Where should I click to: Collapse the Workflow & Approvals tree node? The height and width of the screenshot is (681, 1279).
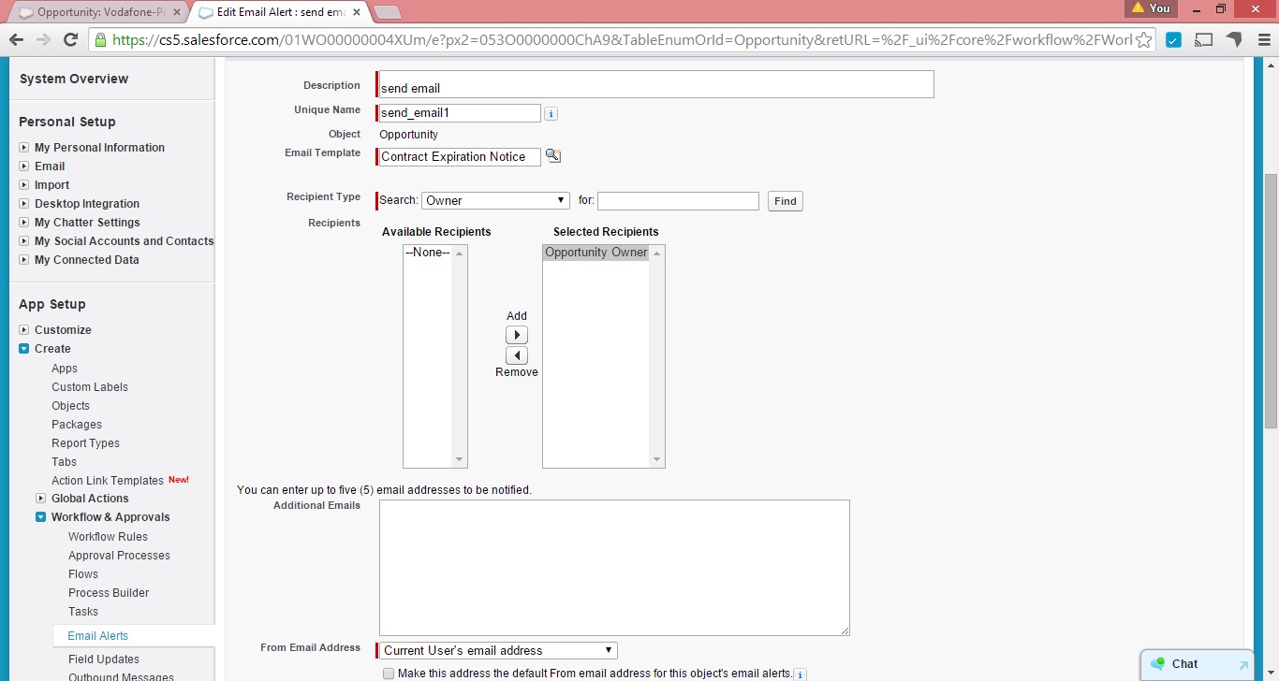(x=41, y=517)
